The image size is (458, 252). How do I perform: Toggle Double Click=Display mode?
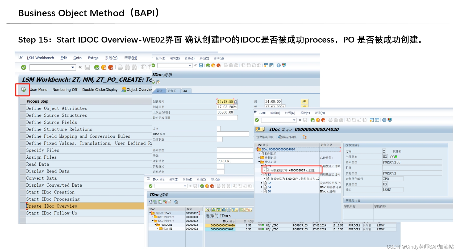pyautogui.click(x=100, y=90)
